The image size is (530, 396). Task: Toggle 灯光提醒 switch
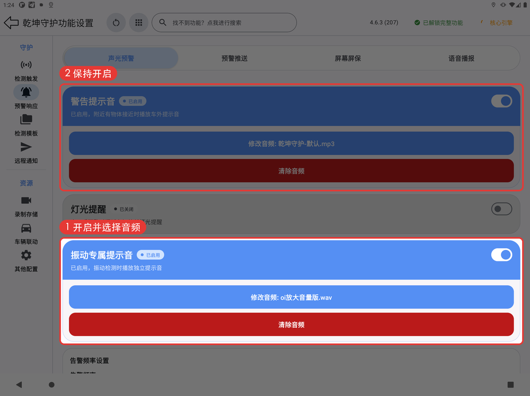pos(501,209)
